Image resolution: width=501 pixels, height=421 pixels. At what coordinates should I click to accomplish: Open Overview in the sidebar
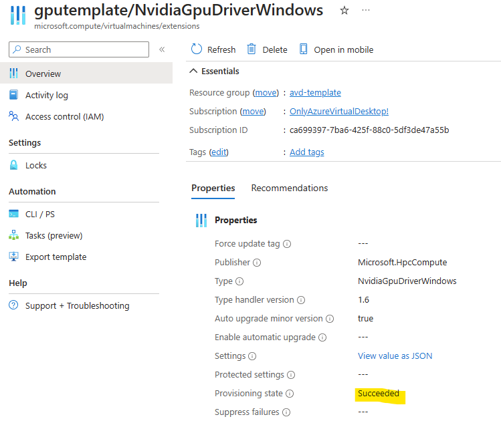pyautogui.click(x=86, y=73)
